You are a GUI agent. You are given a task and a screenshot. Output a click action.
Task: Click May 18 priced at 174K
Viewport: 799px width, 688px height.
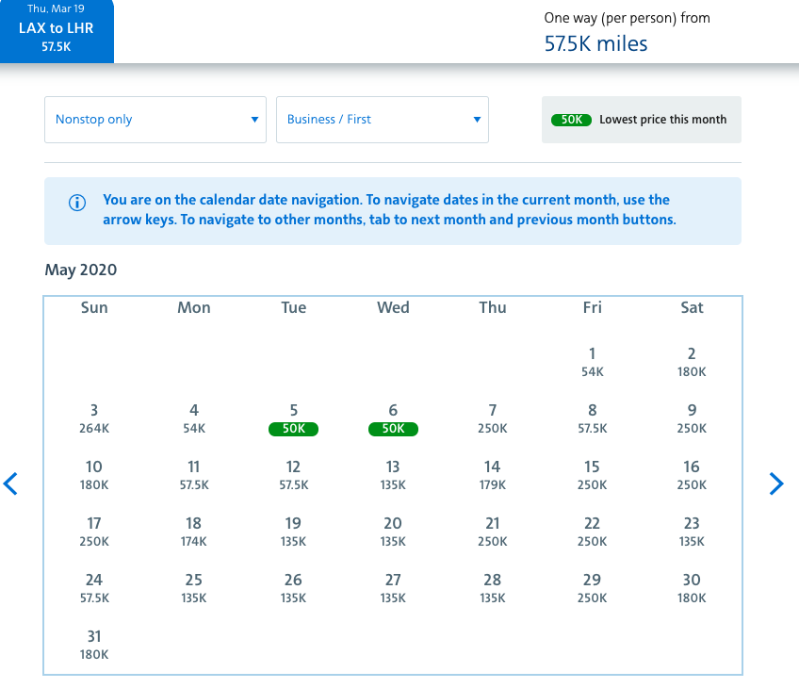[x=194, y=532]
